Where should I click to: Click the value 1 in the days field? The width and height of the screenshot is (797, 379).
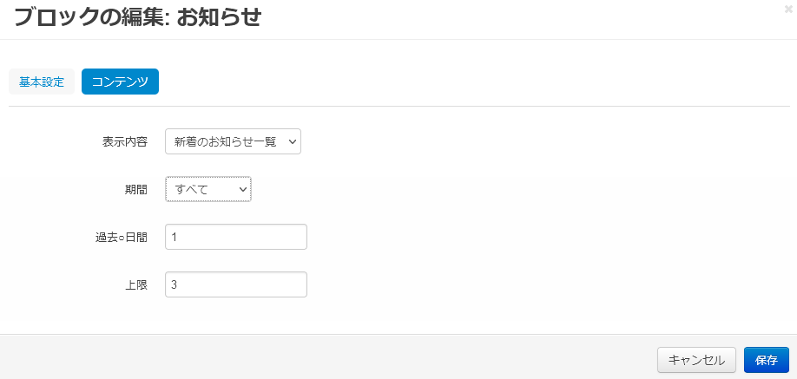click(175, 237)
